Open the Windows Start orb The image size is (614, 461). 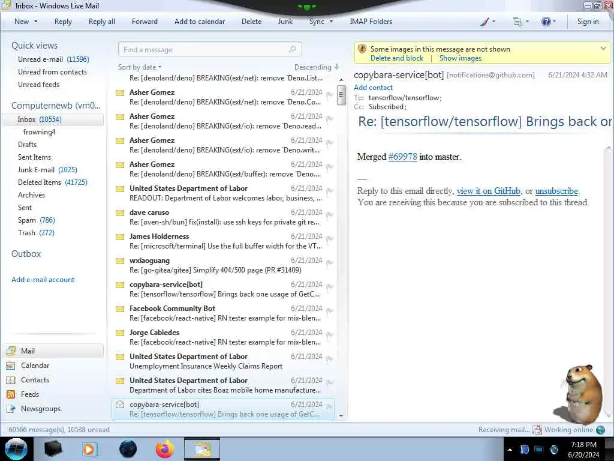16,449
